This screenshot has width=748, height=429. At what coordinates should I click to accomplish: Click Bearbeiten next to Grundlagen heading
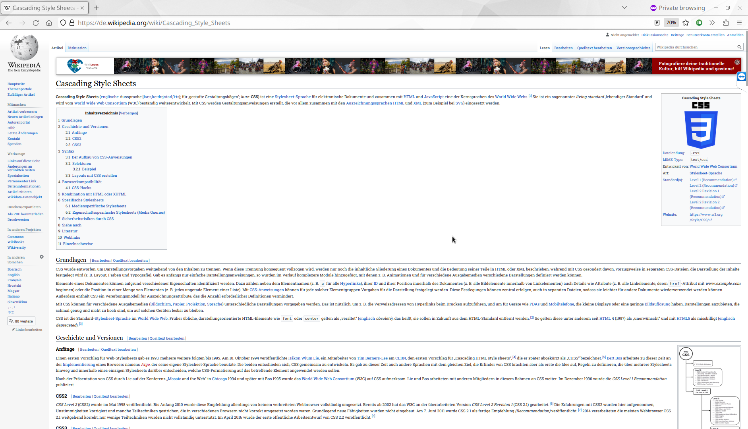point(101,261)
